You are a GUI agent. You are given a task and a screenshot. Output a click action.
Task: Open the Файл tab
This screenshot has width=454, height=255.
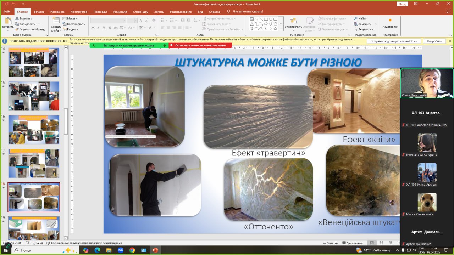pos(7,12)
